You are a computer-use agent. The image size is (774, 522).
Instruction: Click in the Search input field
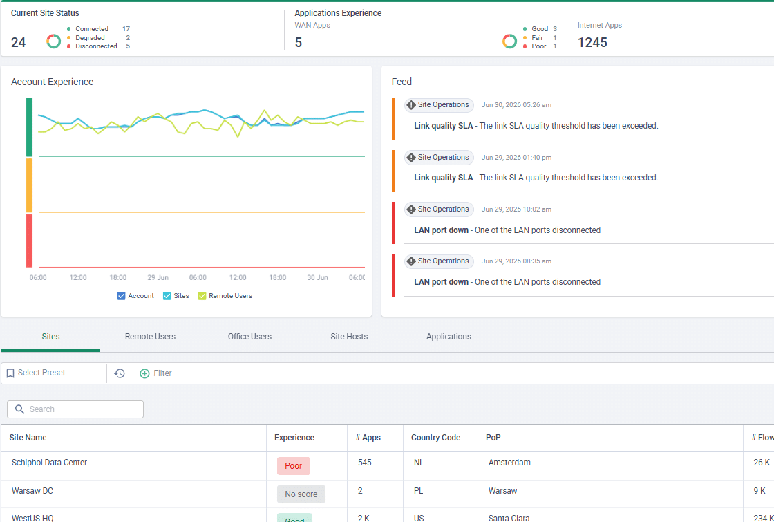pos(75,409)
